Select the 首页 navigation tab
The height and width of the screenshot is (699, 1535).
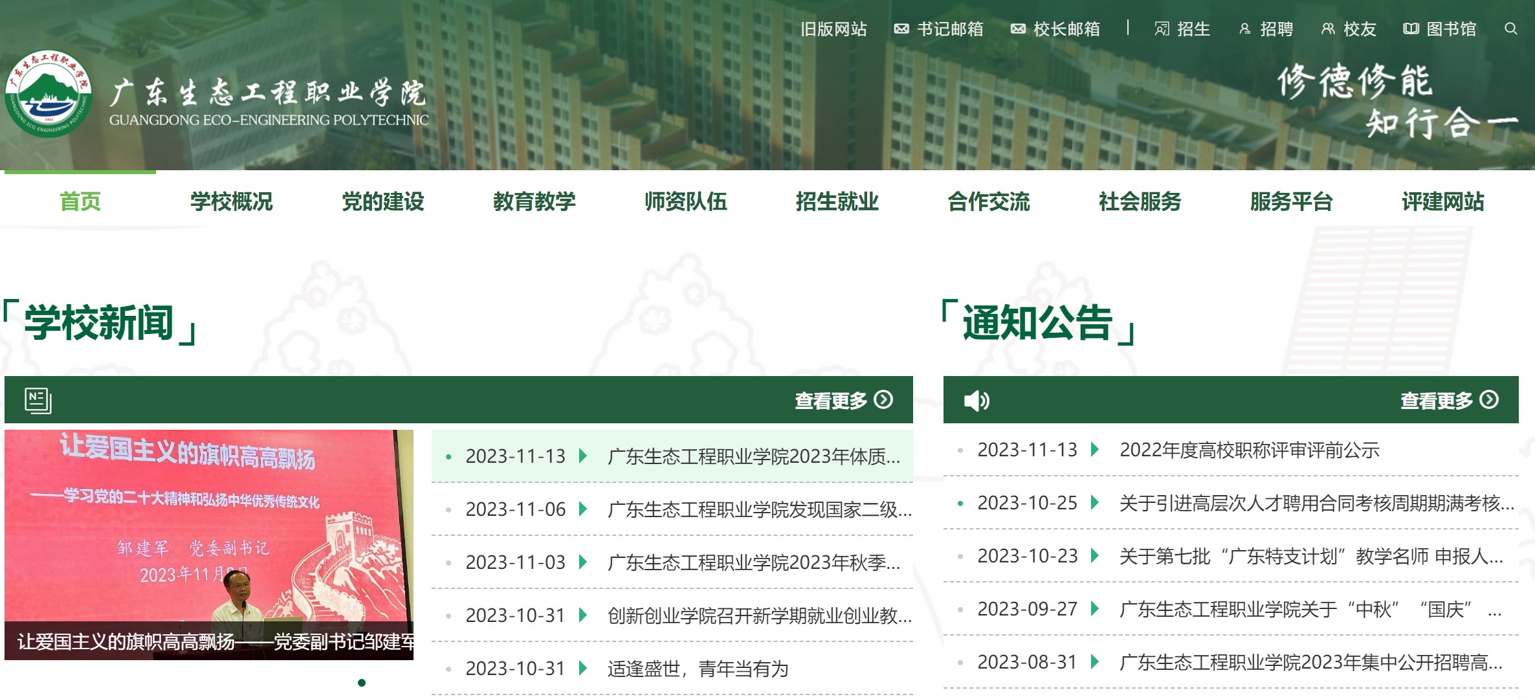click(x=80, y=201)
